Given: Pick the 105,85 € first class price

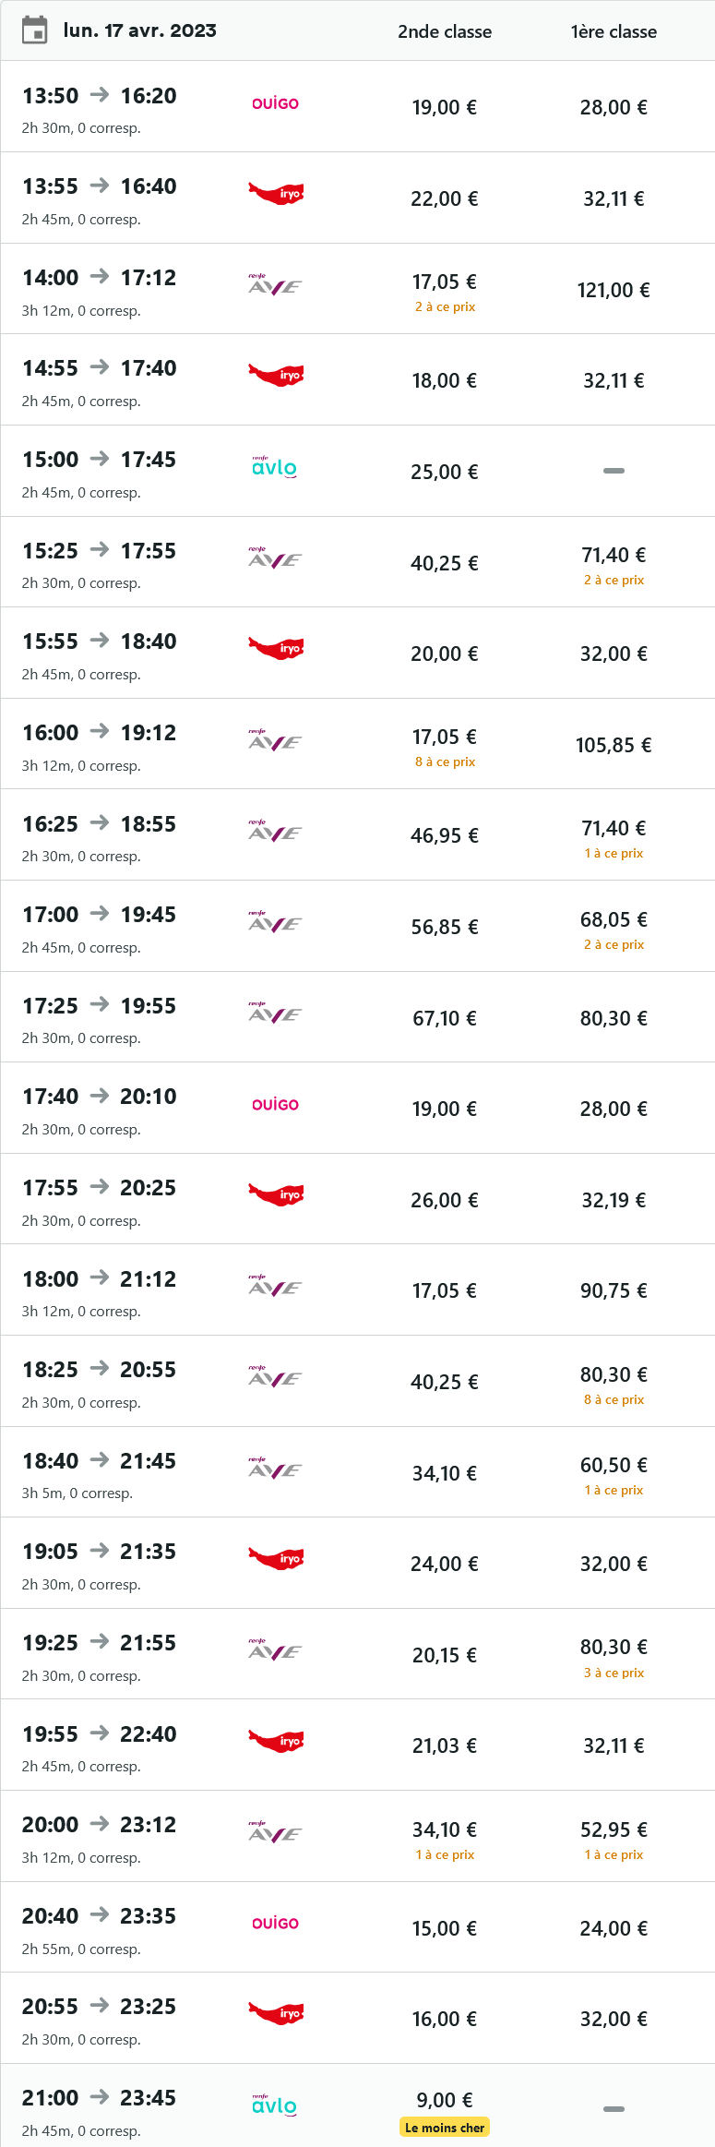Looking at the screenshot, I should point(614,745).
